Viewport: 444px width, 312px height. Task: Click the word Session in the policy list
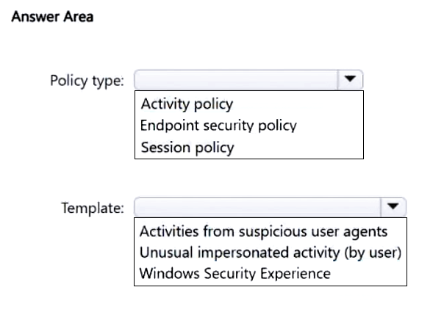pos(162,147)
